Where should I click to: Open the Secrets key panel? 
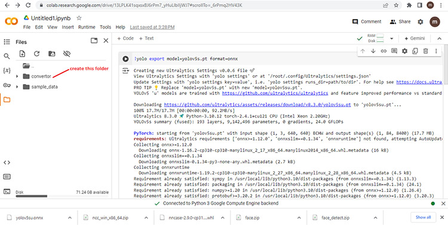pyautogui.click(x=7, y=85)
